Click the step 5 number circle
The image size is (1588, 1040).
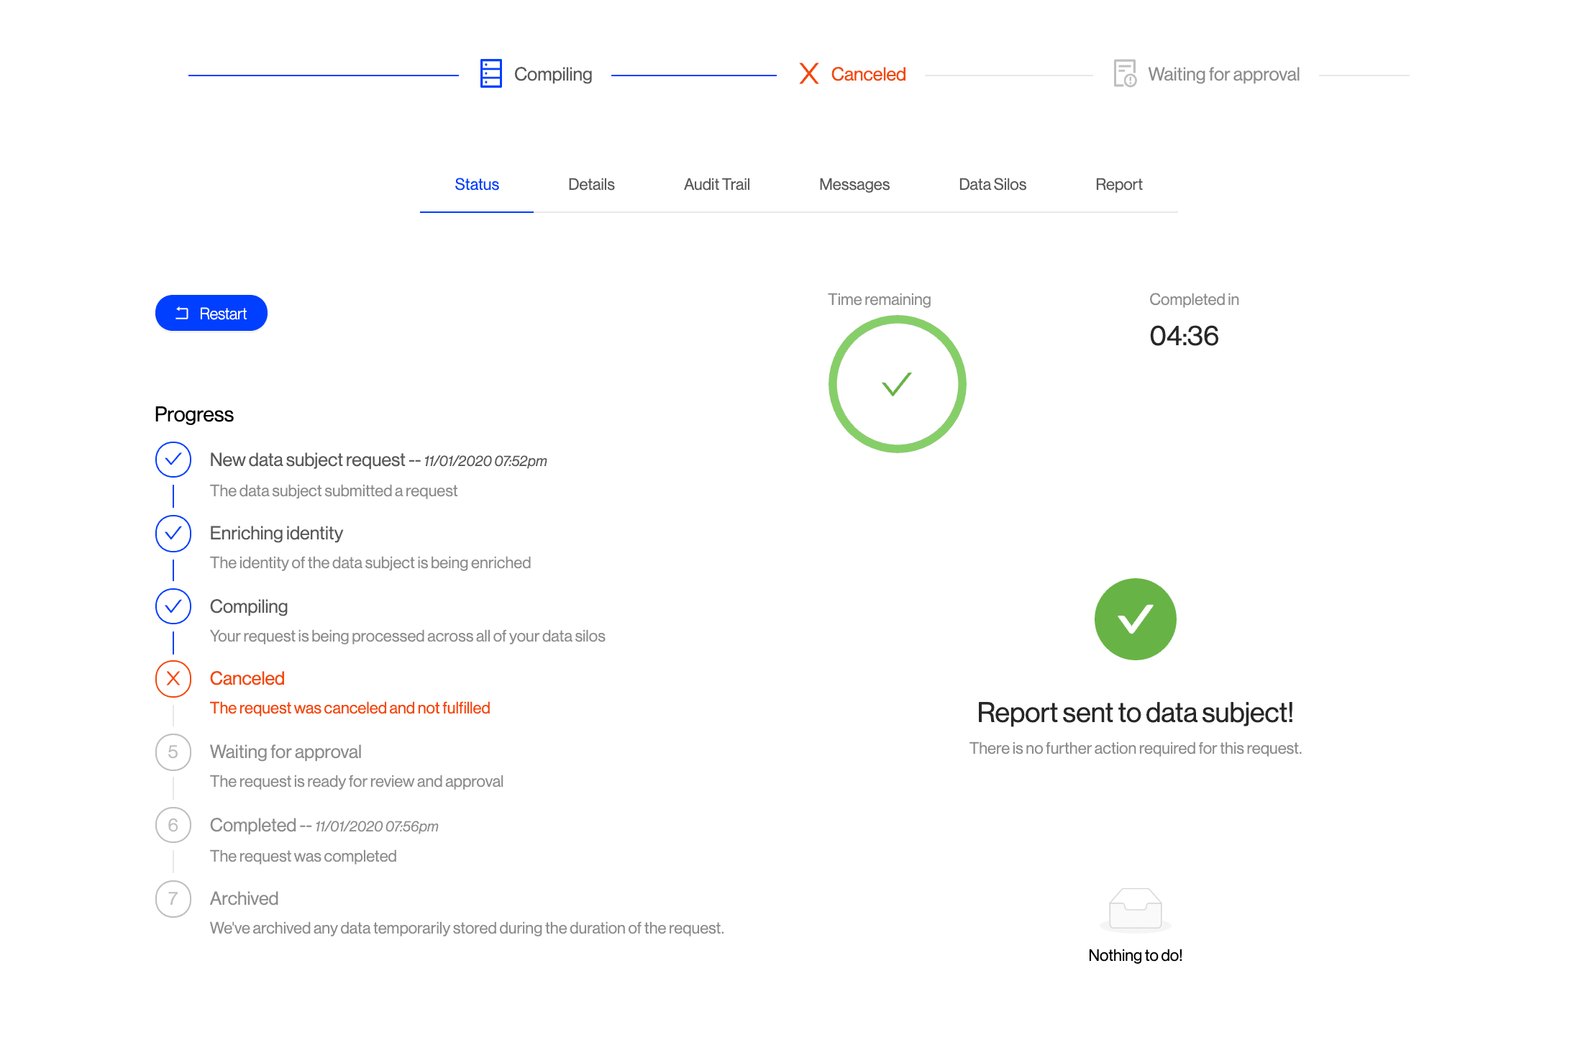(173, 752)
